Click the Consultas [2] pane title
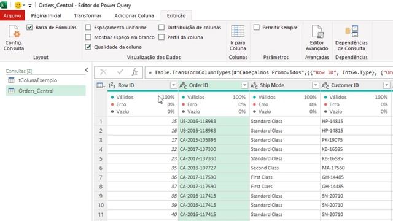The width and height of the screenshot is (393, 221). coord(19,71)
